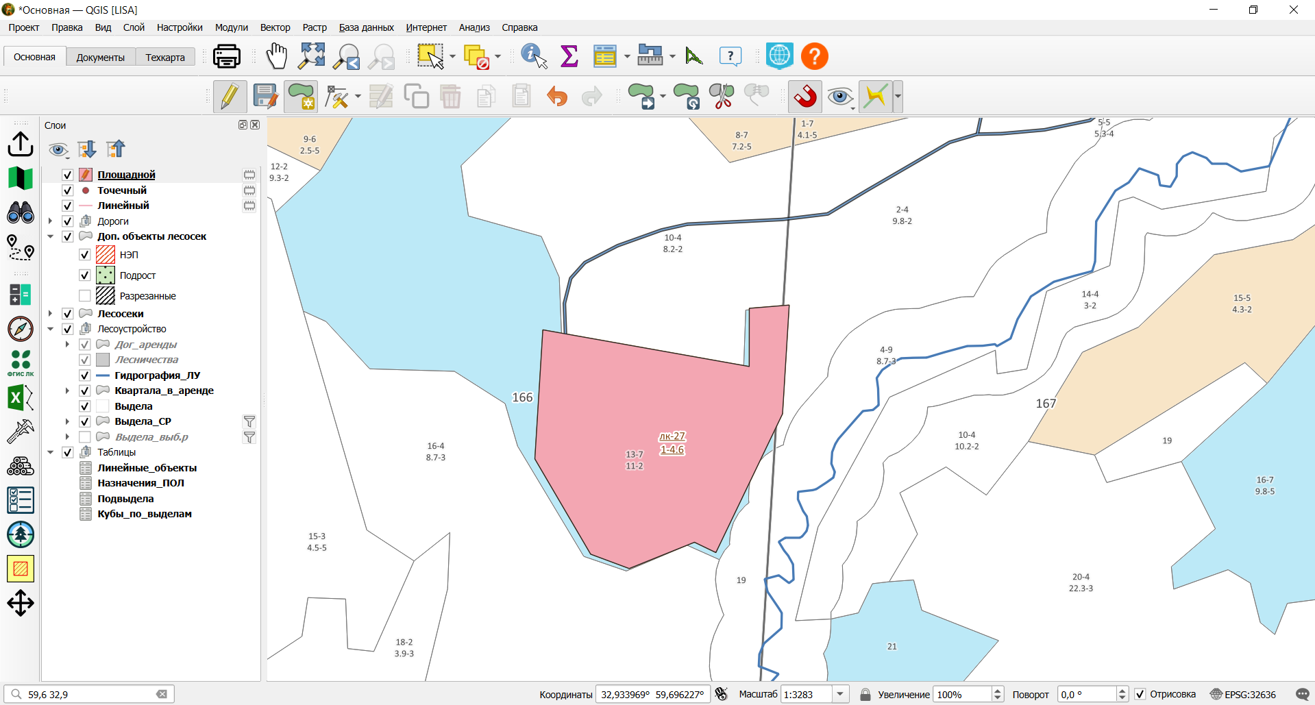Click the binoculars search icon in sidebar
This screenshot has height=705, width=1315.
click(21, 212)
